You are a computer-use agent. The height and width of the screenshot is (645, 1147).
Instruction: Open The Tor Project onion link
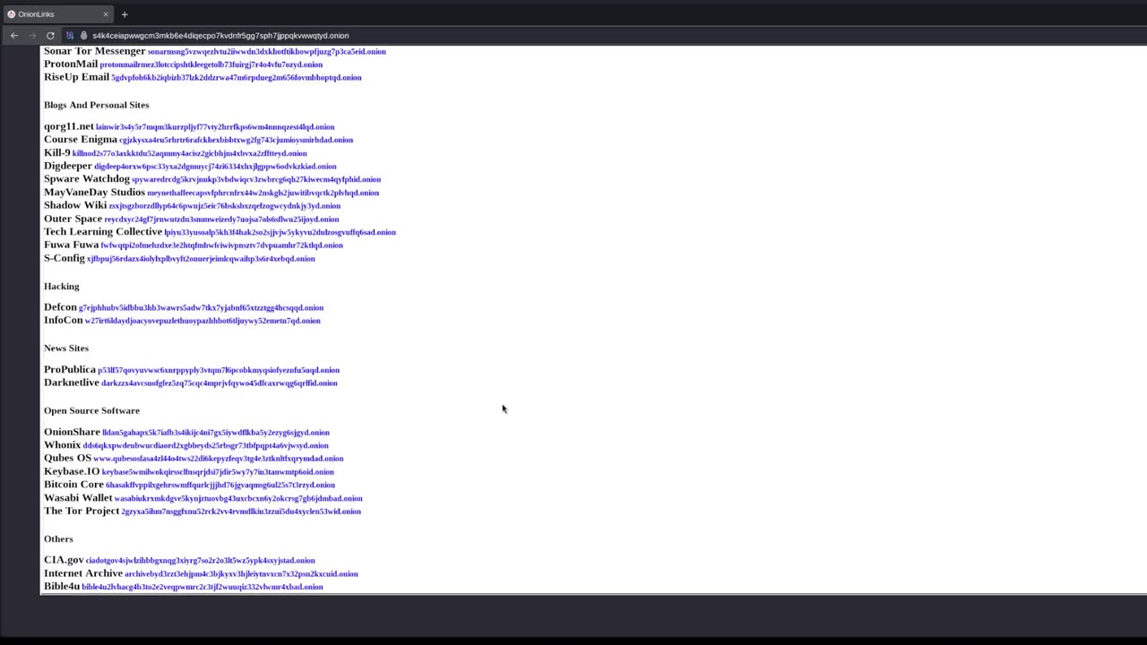(241, 512)
